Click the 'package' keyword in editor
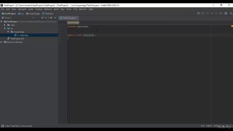 [72, 27]
